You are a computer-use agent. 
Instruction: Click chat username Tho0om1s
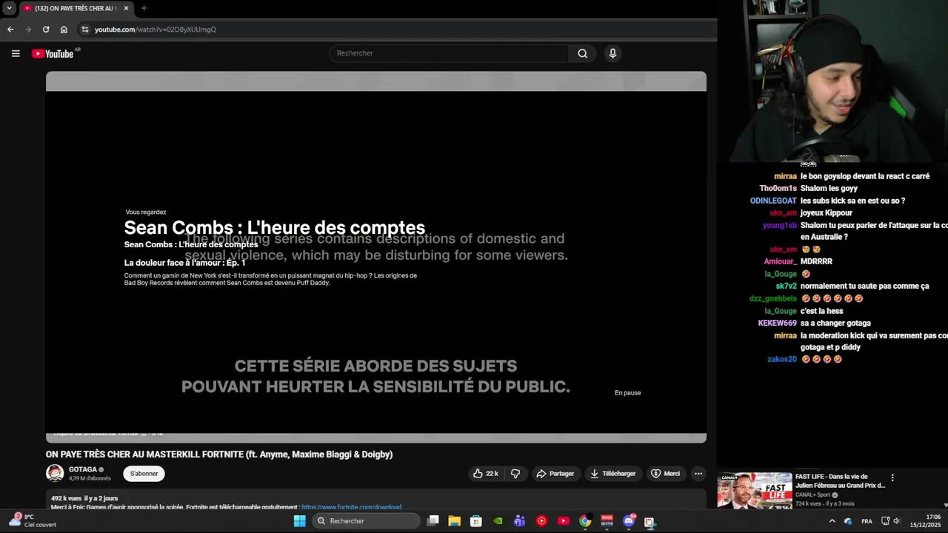point(778,189)
